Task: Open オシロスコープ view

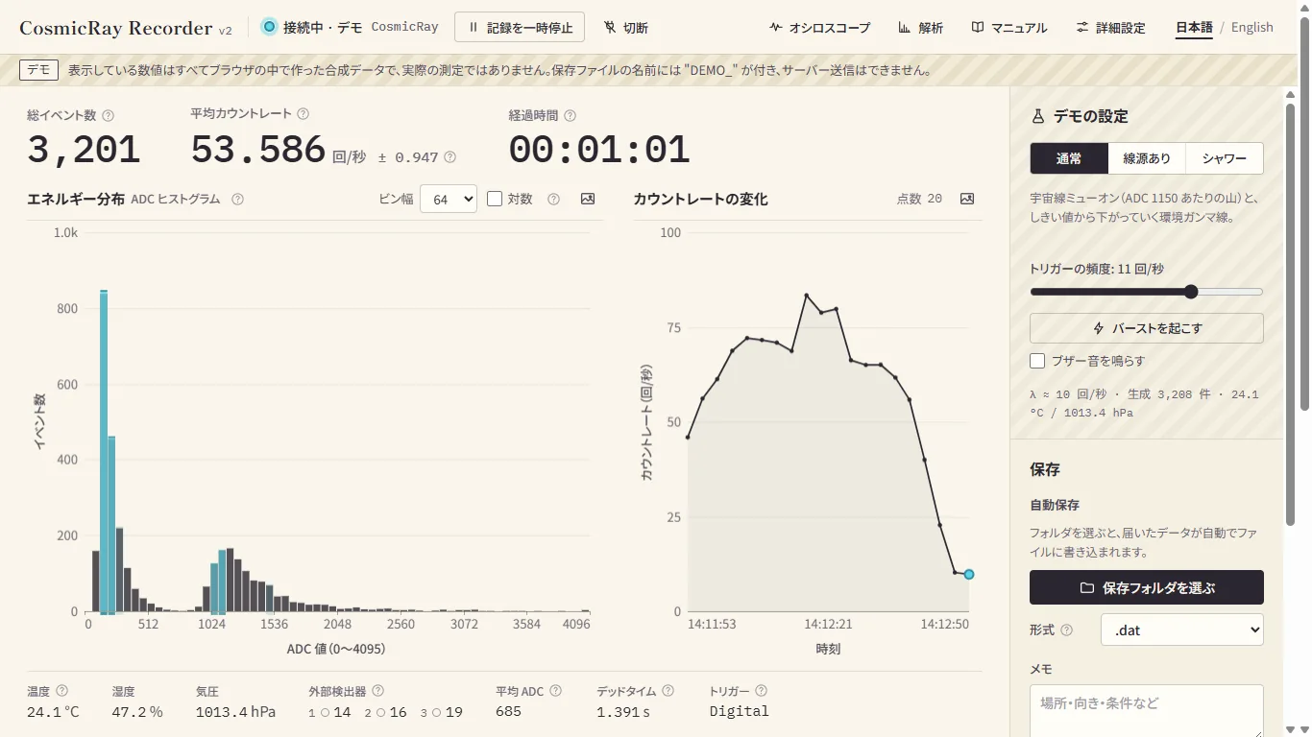Action: [819, 28]
